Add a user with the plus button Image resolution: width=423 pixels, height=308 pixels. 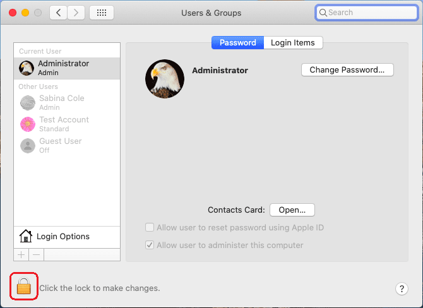pos(21,254)
